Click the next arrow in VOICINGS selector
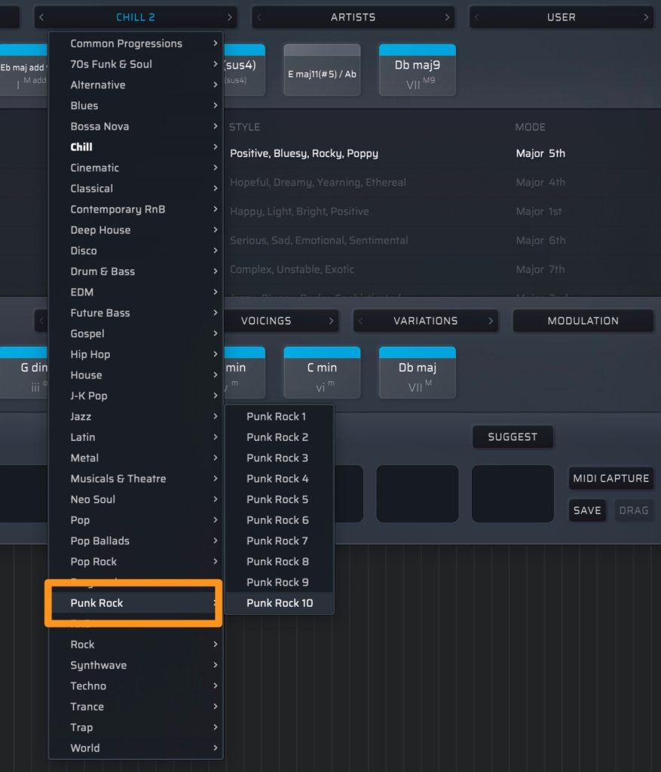Screen dimensions: 661x772 tap(330, 321)
